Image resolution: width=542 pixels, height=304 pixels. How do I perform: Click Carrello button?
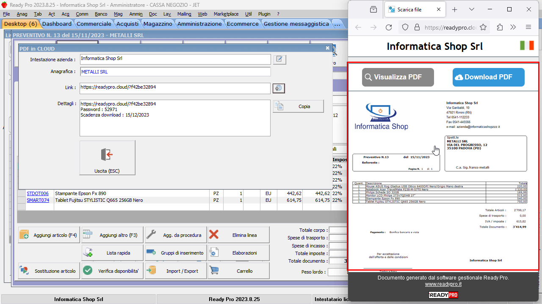pos(238,271)
